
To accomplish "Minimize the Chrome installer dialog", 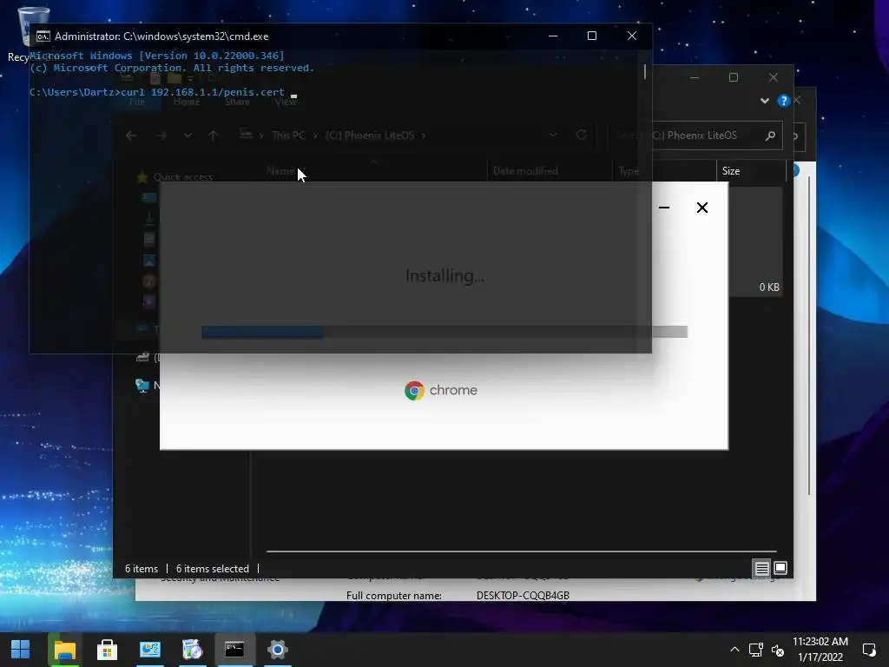I will tap(664, 208).
